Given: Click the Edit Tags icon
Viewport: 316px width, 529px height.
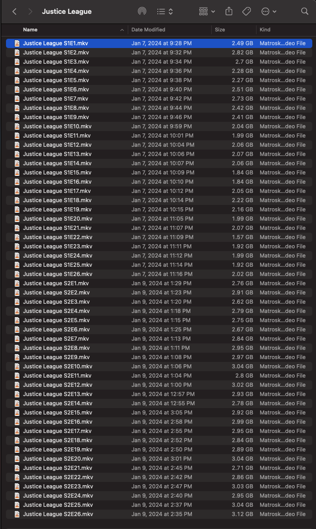Looking at the screenshot, I should (x=246, y=12).
